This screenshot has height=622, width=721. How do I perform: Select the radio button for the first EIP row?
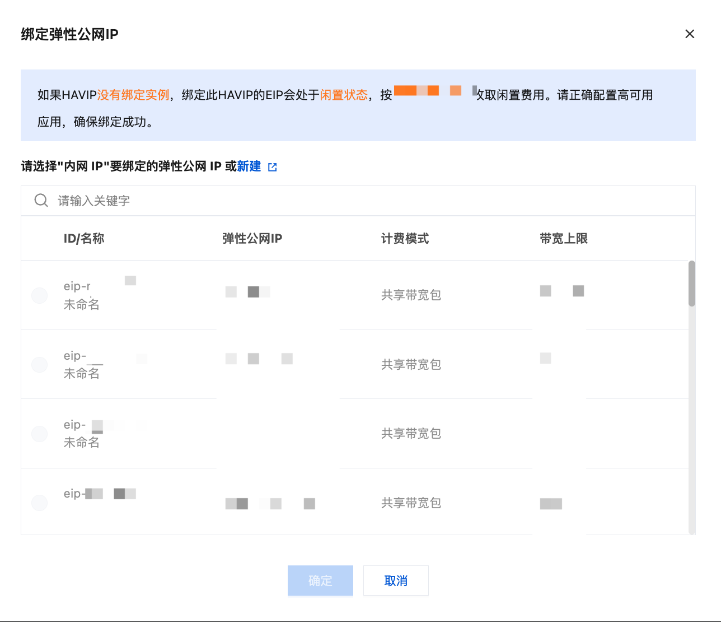coord(40,295)
